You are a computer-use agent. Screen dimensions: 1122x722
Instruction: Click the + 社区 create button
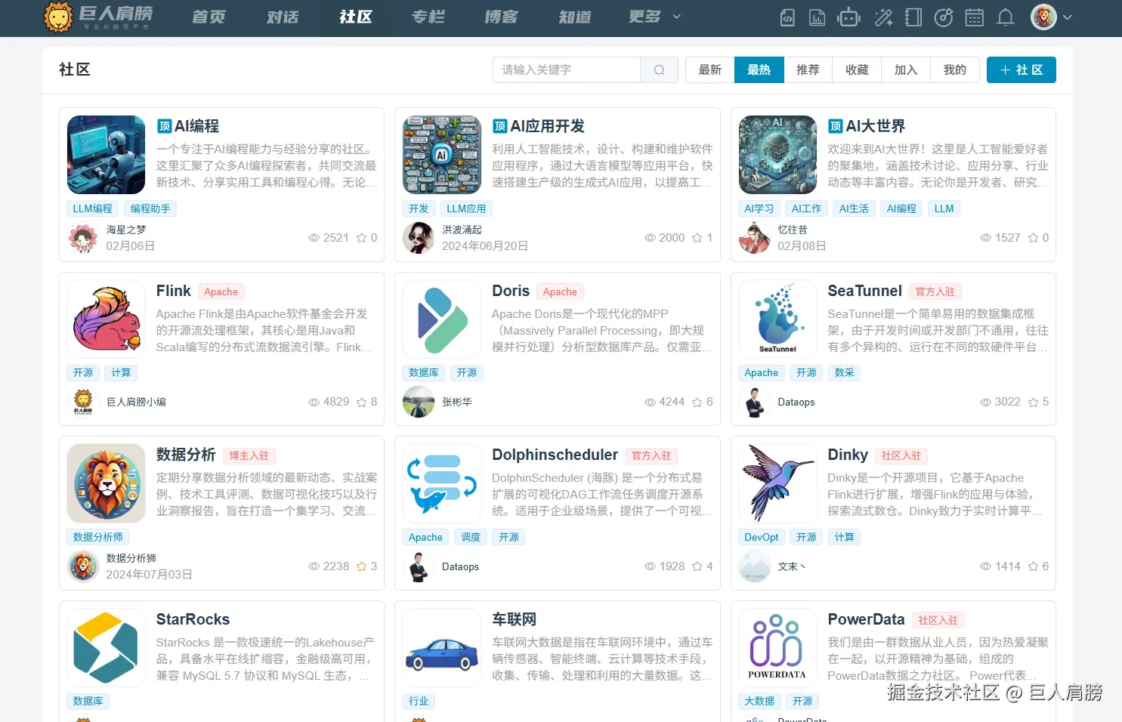click(1022, 70)
